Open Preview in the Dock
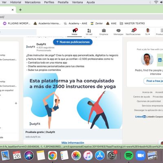Screen dimensions: 163x163 point(152,155)
